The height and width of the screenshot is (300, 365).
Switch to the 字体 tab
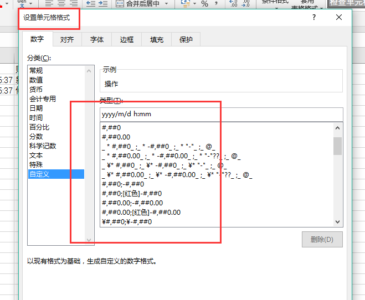click(x=97, y=39)
